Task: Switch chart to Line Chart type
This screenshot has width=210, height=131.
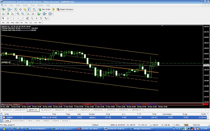Action: point(12,14)
